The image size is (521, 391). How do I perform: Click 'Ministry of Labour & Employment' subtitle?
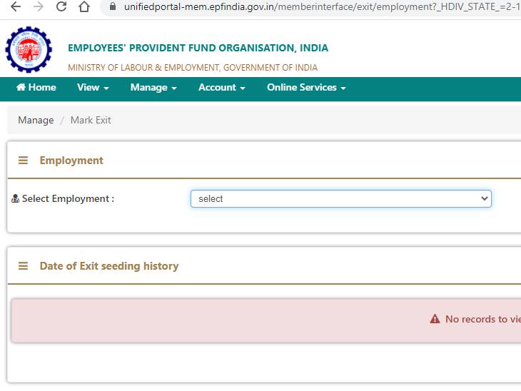click(x=193, y=68)
